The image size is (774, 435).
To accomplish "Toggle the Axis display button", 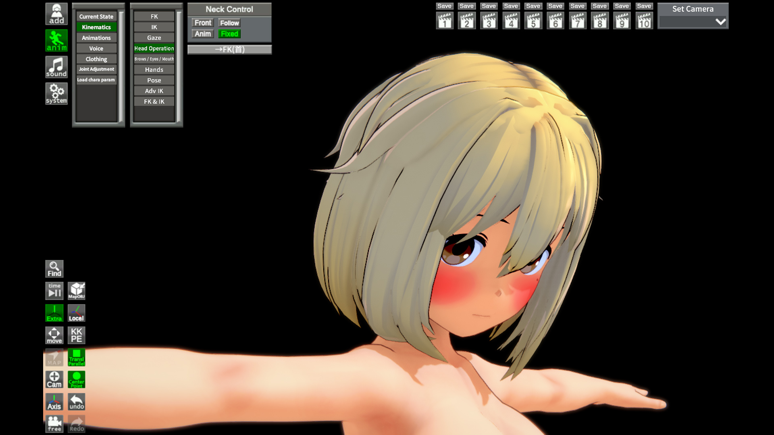I will click(x=54, y=402).
